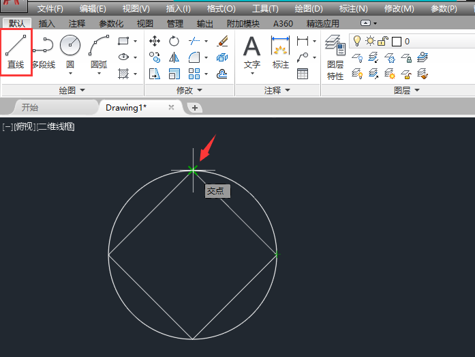Expand the 修改 panel dropdown
This screenshot has height=357, width=475.
click(x=189, y=90)
